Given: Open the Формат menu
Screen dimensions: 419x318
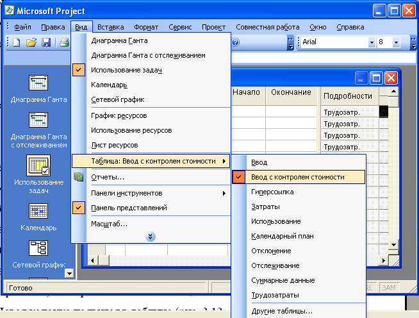Looking at the screenshot, I should 146,28.
